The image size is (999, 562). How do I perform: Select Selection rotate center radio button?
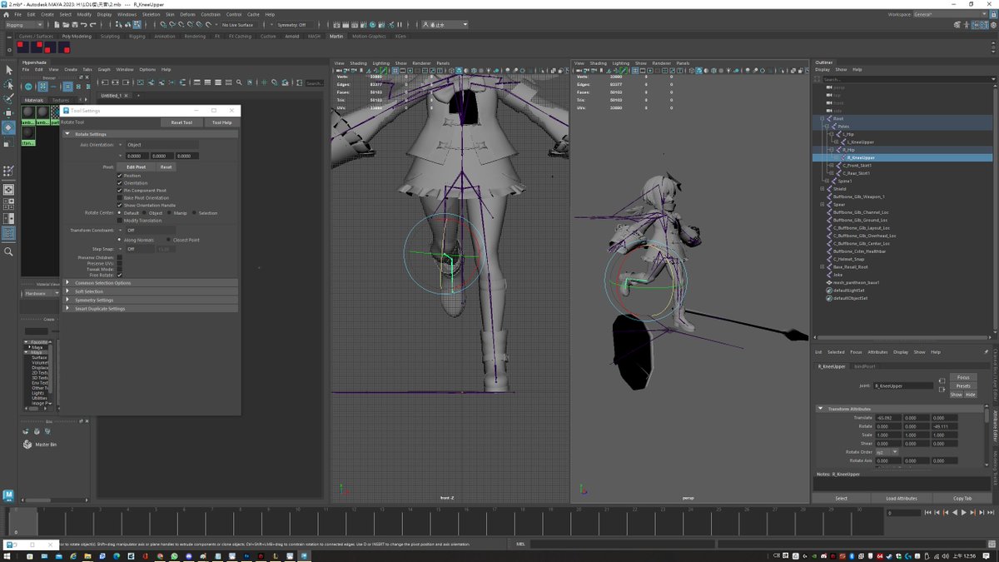pyautogui.click(x=194, y=212)
